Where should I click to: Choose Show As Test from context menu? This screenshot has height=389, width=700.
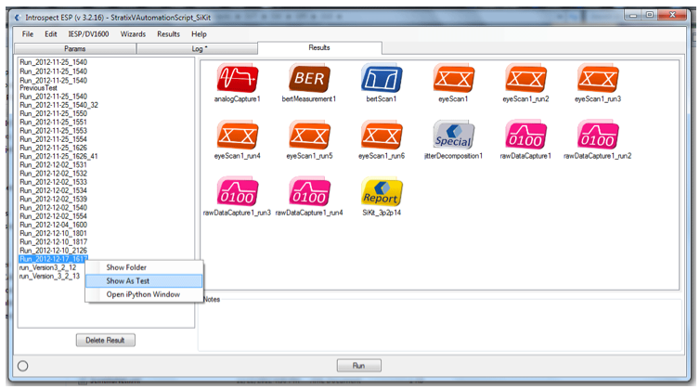click(128, 280)
